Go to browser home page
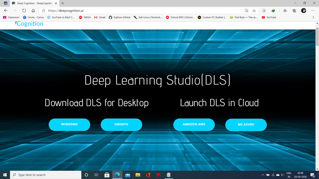 click(x=33, y=11)
